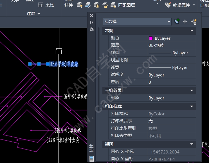Click the 匹配图层 match layer icon

[x=113, y=5]
